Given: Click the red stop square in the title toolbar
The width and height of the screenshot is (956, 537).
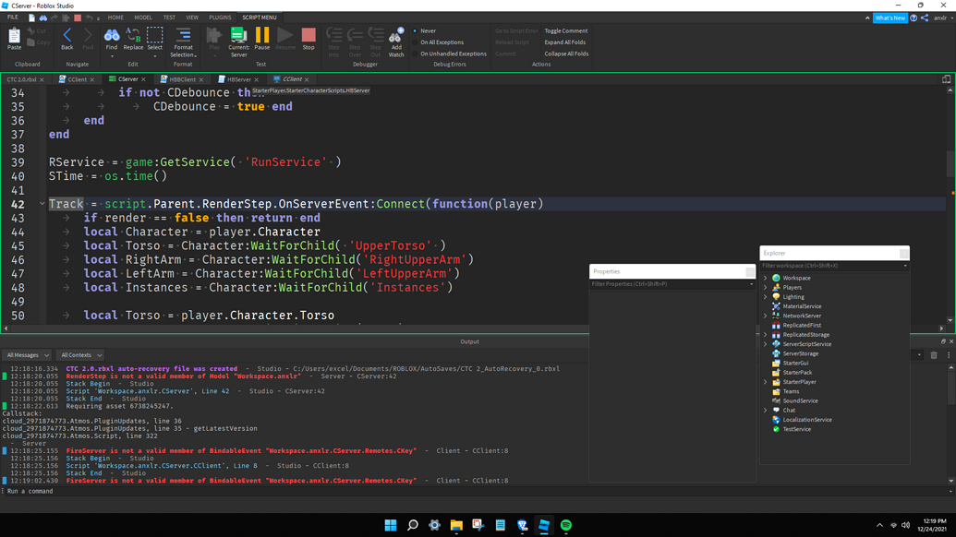Looking at the screenshot, I should click(x=78, y=18).
